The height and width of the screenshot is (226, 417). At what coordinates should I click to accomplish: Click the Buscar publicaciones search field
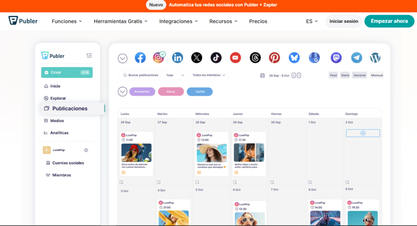[140, 75]
